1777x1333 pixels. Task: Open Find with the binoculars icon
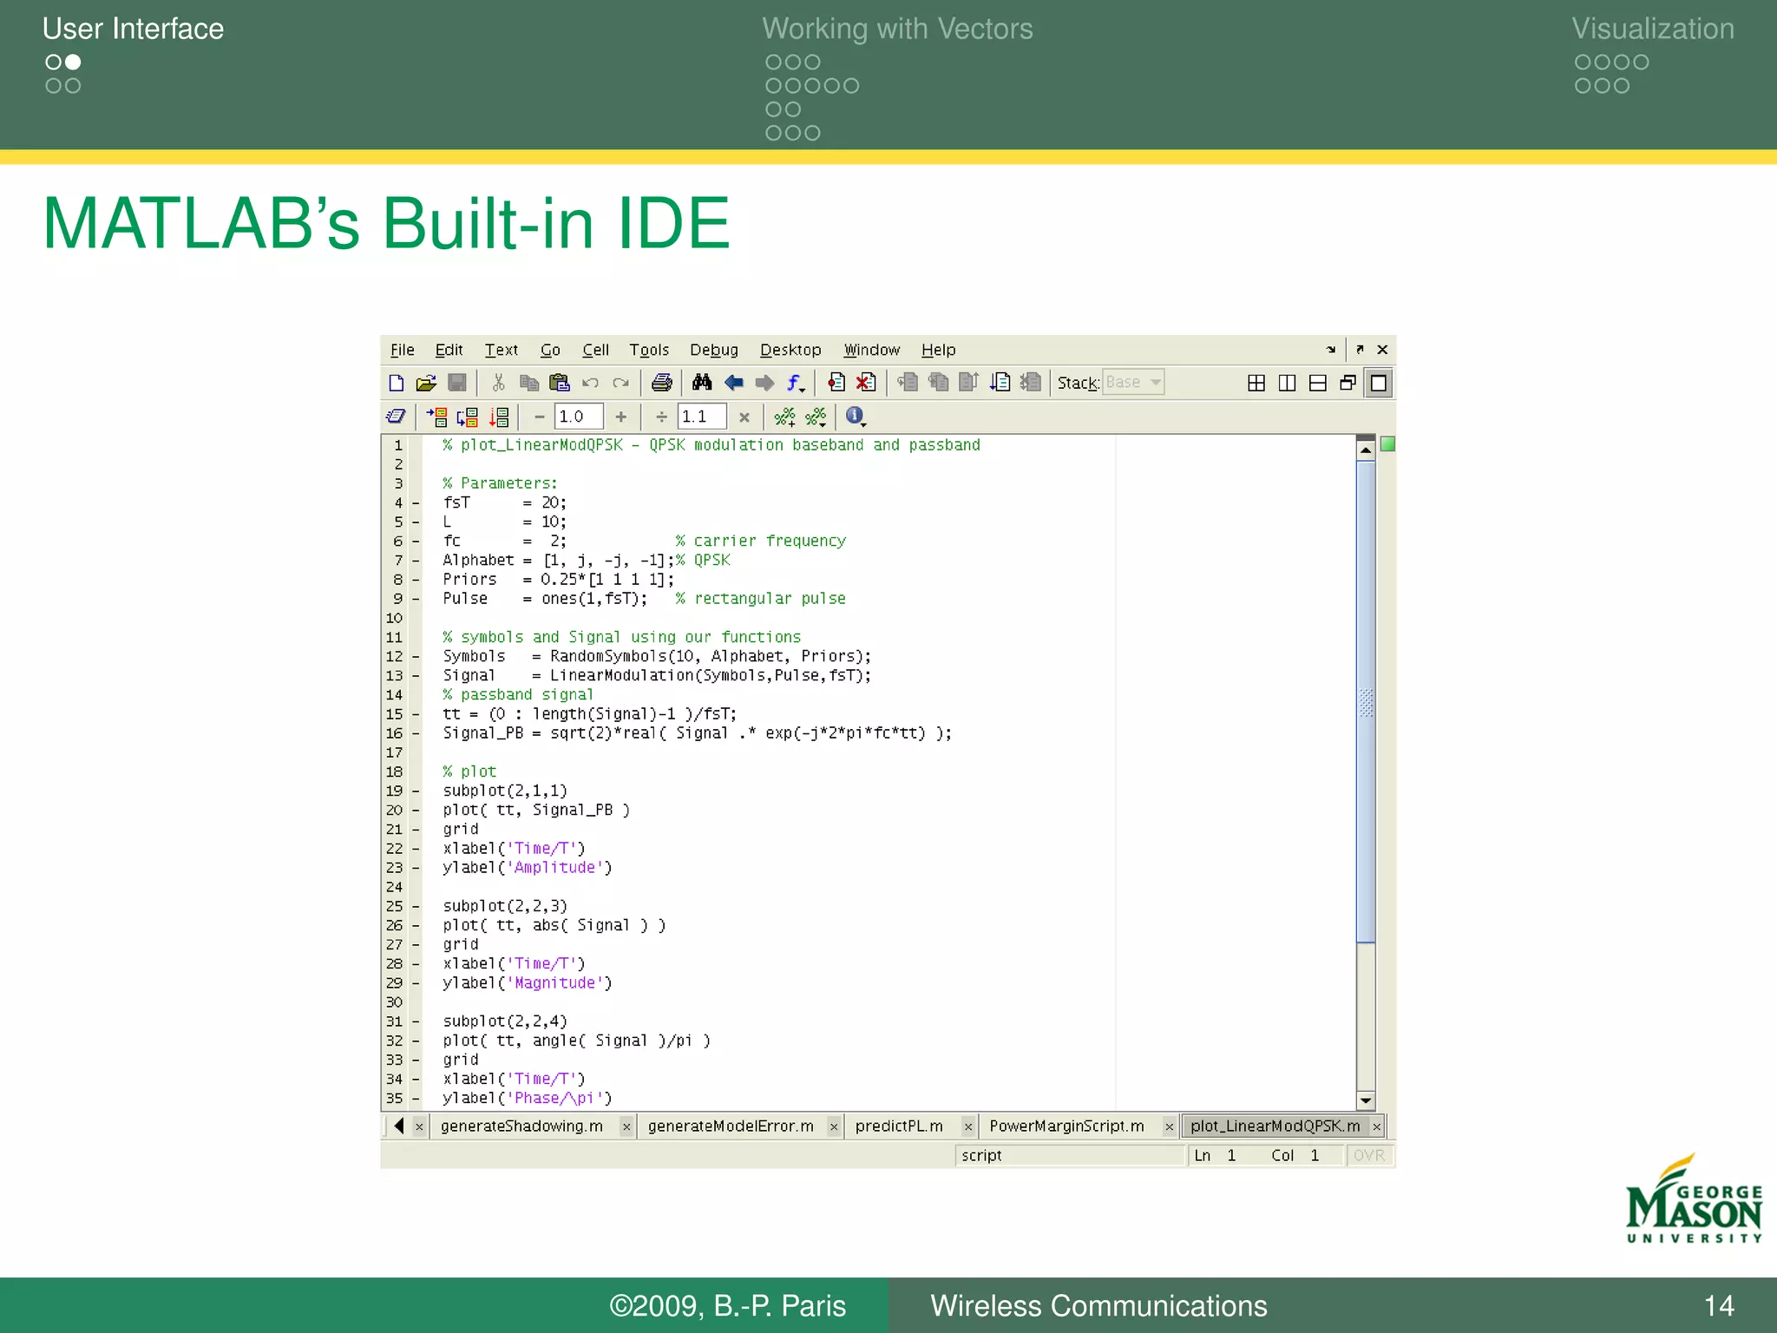pos(702,383)
